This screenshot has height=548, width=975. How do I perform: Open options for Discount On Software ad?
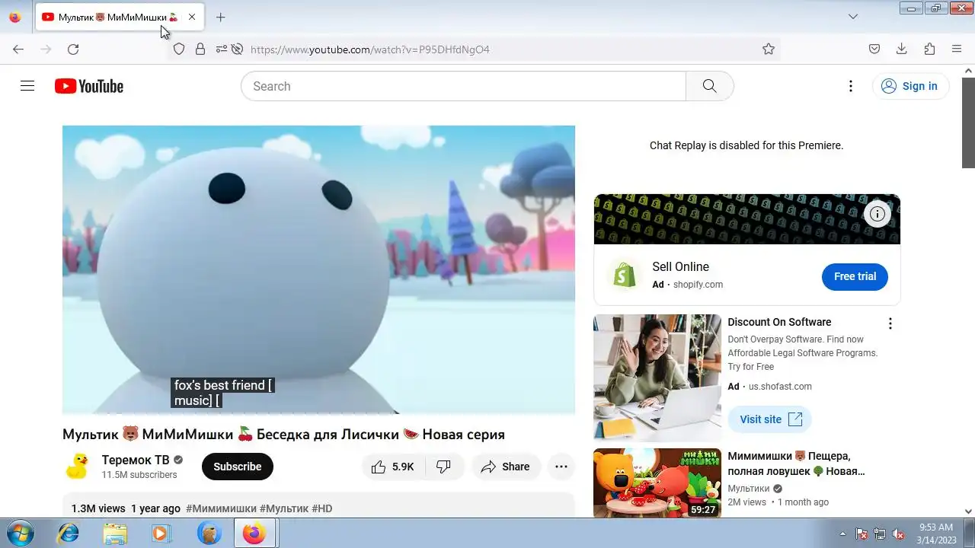pos(890,323)
